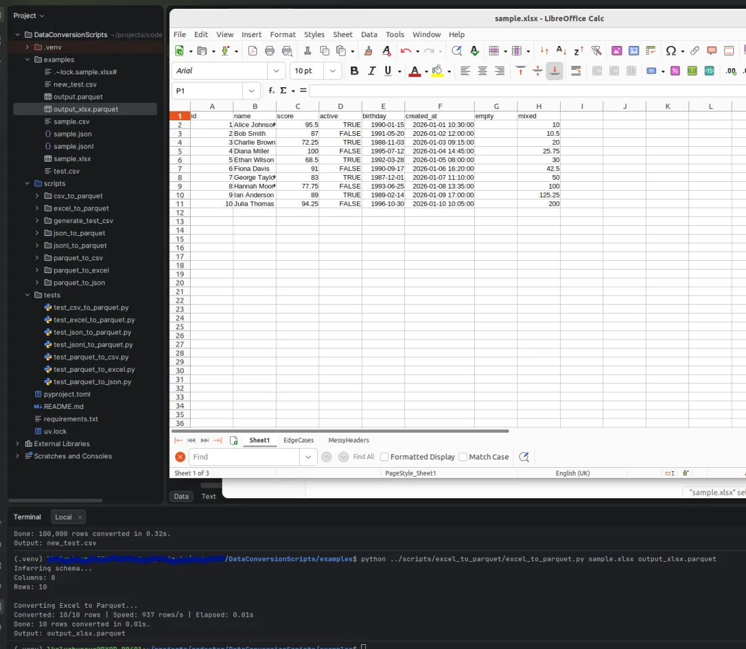746x649 pixels.
Task: Insert Special Character omega icon
Action: pyautogui.click(x=671, y=51)
